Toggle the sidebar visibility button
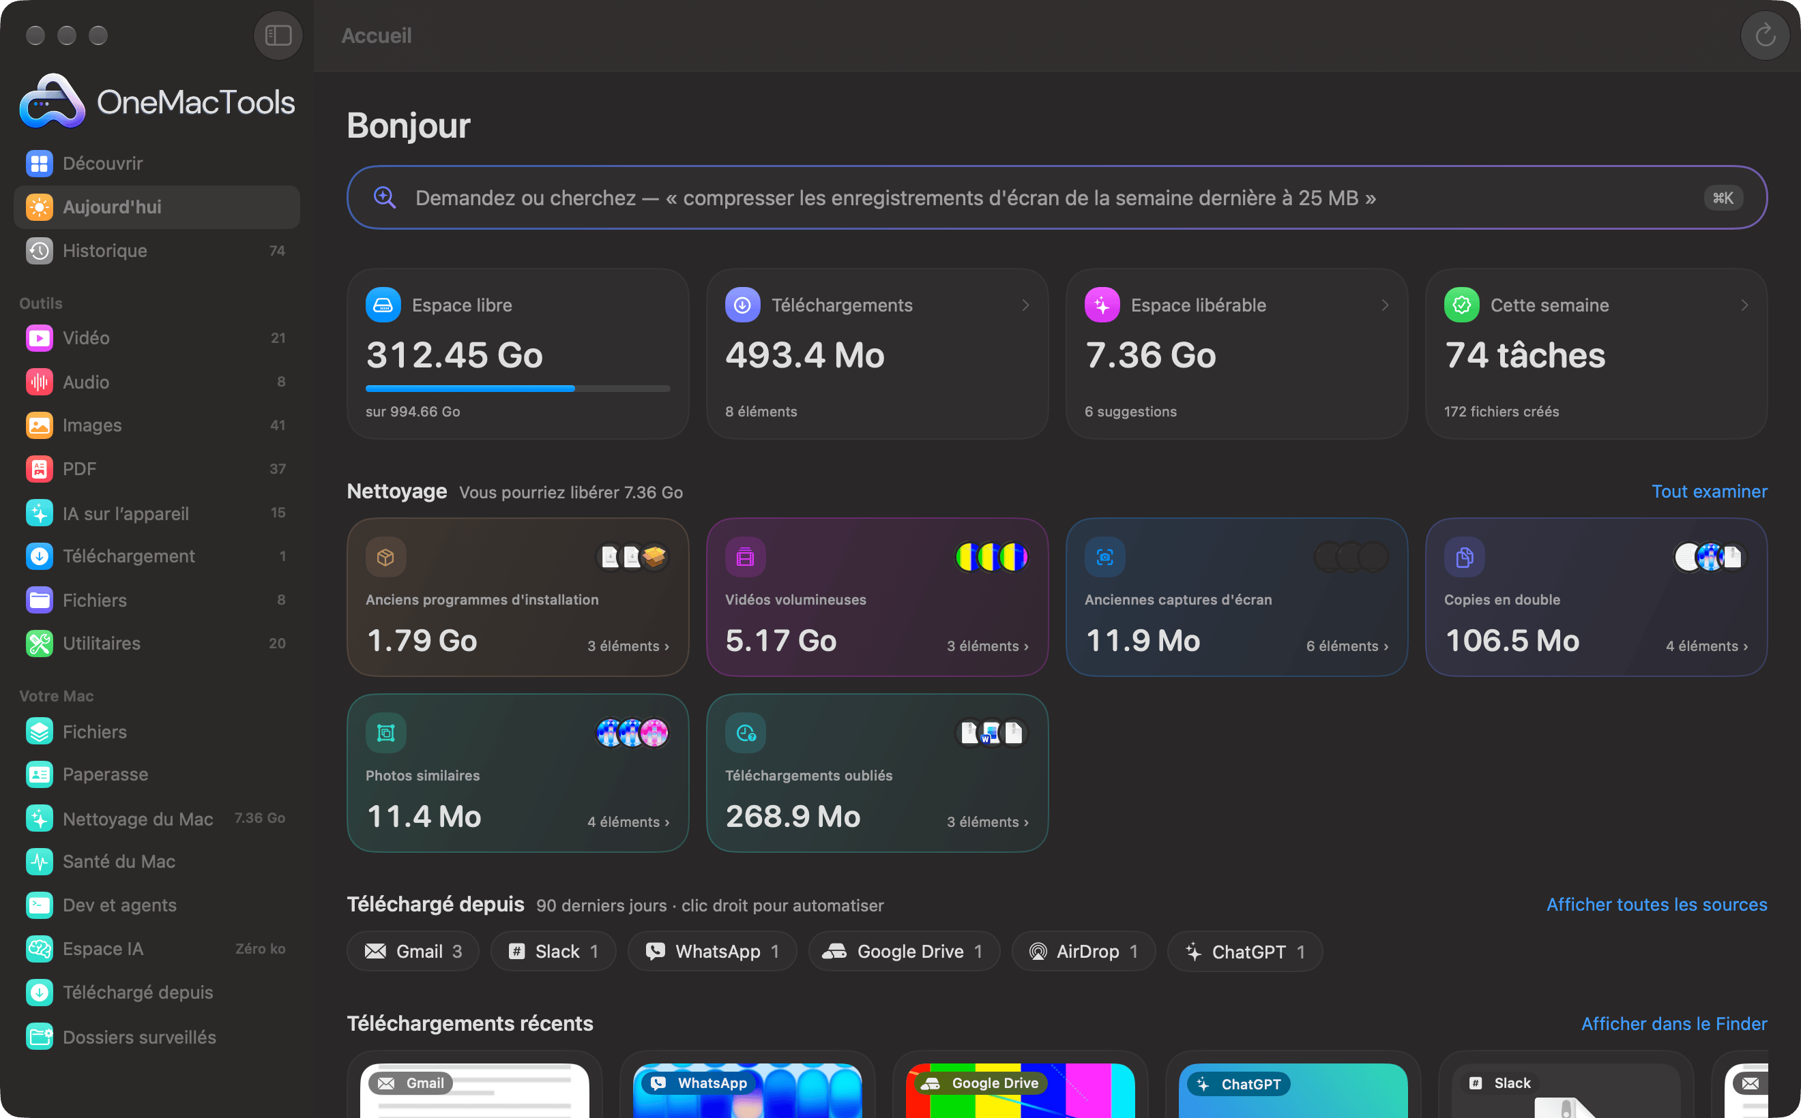 click(x=278, y=35)
